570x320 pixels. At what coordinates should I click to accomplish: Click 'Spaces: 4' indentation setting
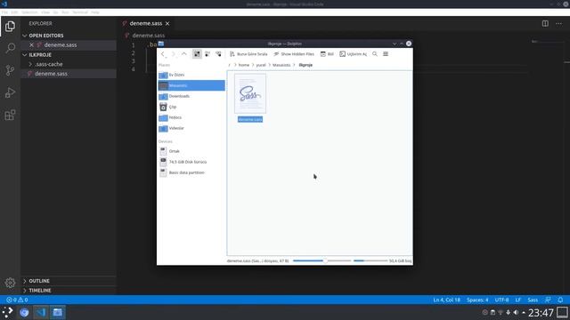click(477, 300)
